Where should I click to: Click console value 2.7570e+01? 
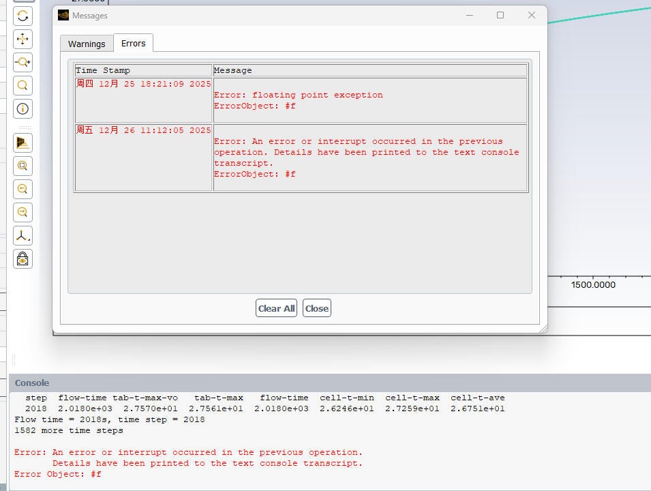pyautogui.click(x=150, y=408)
